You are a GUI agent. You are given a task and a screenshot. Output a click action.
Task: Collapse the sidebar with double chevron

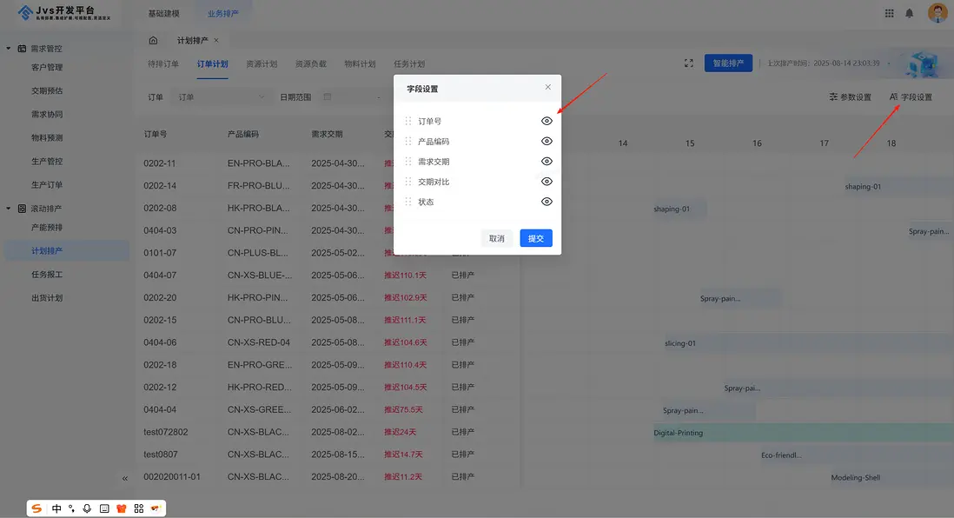click(125, 478)
